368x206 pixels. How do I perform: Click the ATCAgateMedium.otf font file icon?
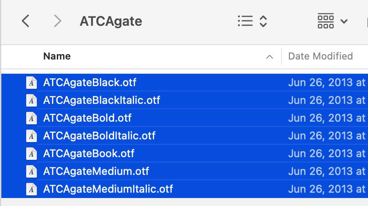pyautogui.click(x=31, y=171)
